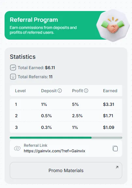Click the Total Referrals smiley icon

coord(13,77)
